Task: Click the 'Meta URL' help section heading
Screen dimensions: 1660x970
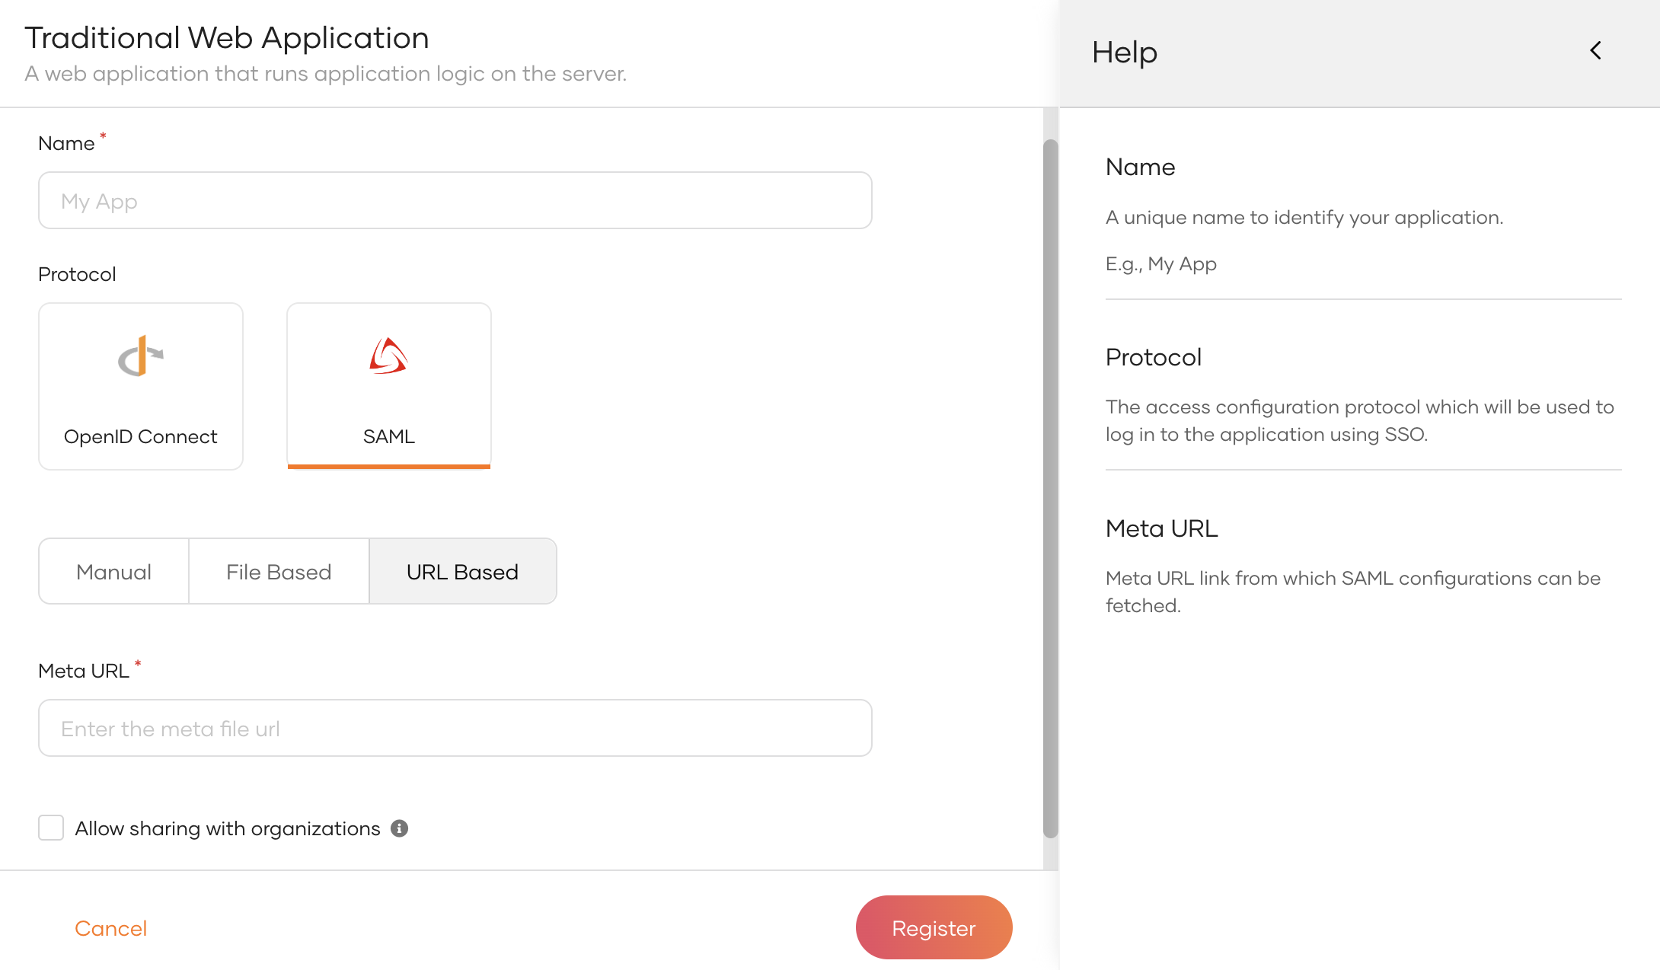Action: 1161,528
